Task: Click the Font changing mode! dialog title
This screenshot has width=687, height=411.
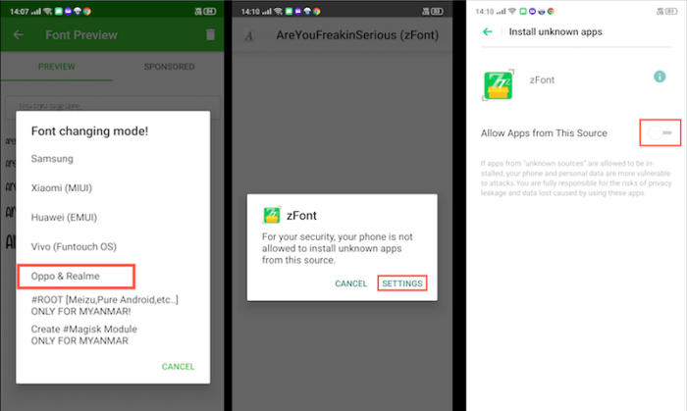Action: tap(89, 130)
